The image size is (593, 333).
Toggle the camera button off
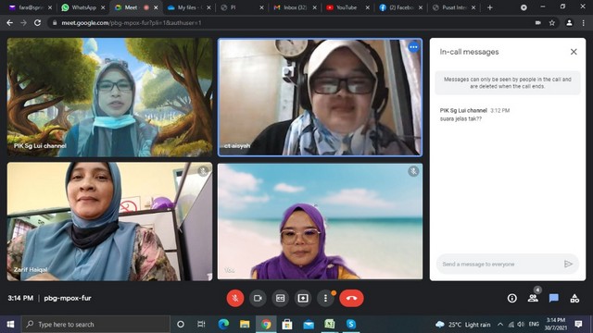(258, 298)
